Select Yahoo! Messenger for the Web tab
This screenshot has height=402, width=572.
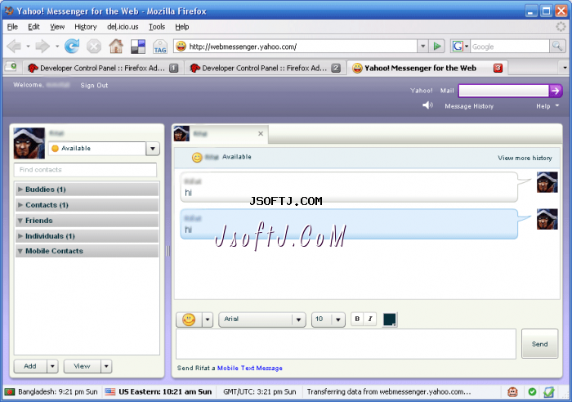click(427, 68)
